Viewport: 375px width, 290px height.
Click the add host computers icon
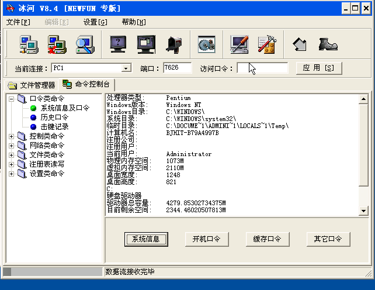click(x=29, y=44)
